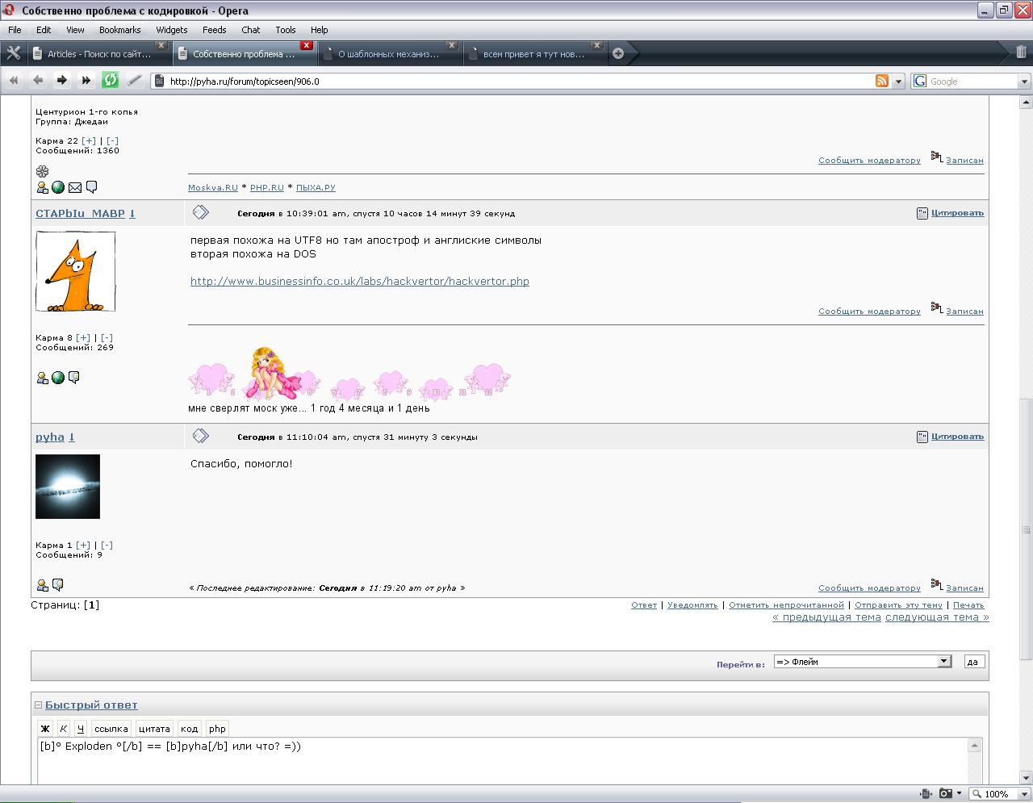Click the Back navigation arrow
The width and height of the screenshot is (1033, 803).
click(x=38, y=80)
